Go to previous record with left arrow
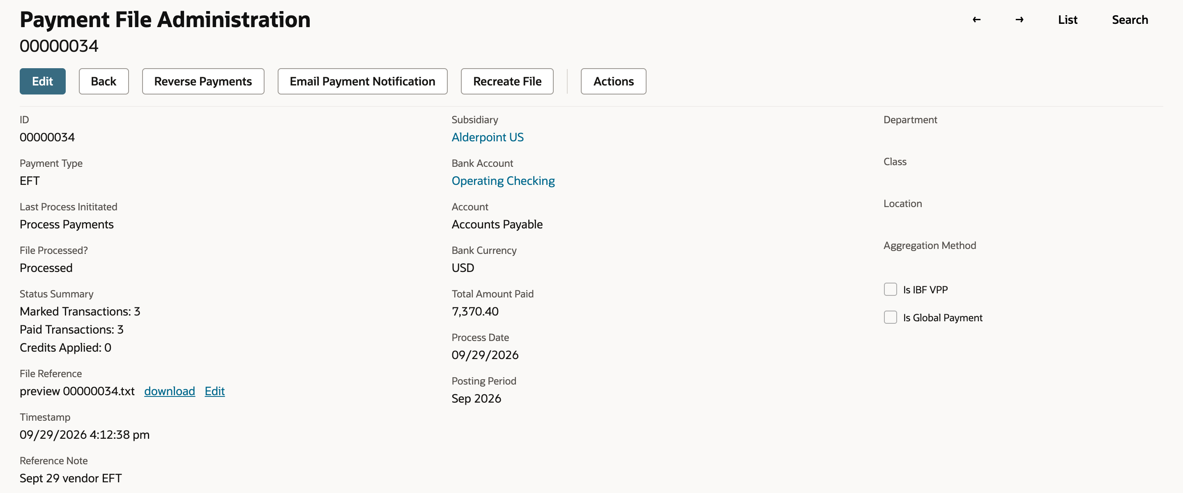Viewport: 1183px width, 493px height. [x=976, y=20]
